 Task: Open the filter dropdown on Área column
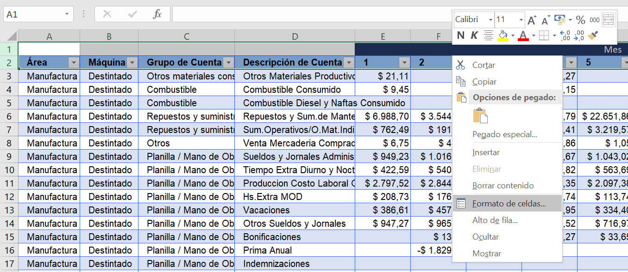coord(74,62)
